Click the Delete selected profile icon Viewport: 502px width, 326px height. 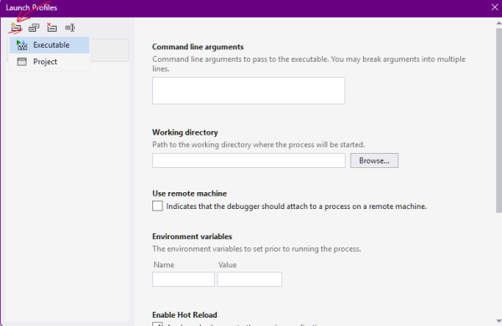pyautogui.click(x=52, y=28)
